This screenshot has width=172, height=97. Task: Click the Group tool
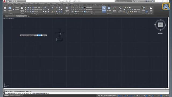pos(144,9)
